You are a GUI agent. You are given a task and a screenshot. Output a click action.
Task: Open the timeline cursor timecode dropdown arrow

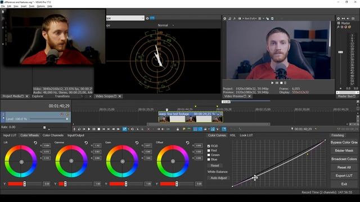[316, 129]
